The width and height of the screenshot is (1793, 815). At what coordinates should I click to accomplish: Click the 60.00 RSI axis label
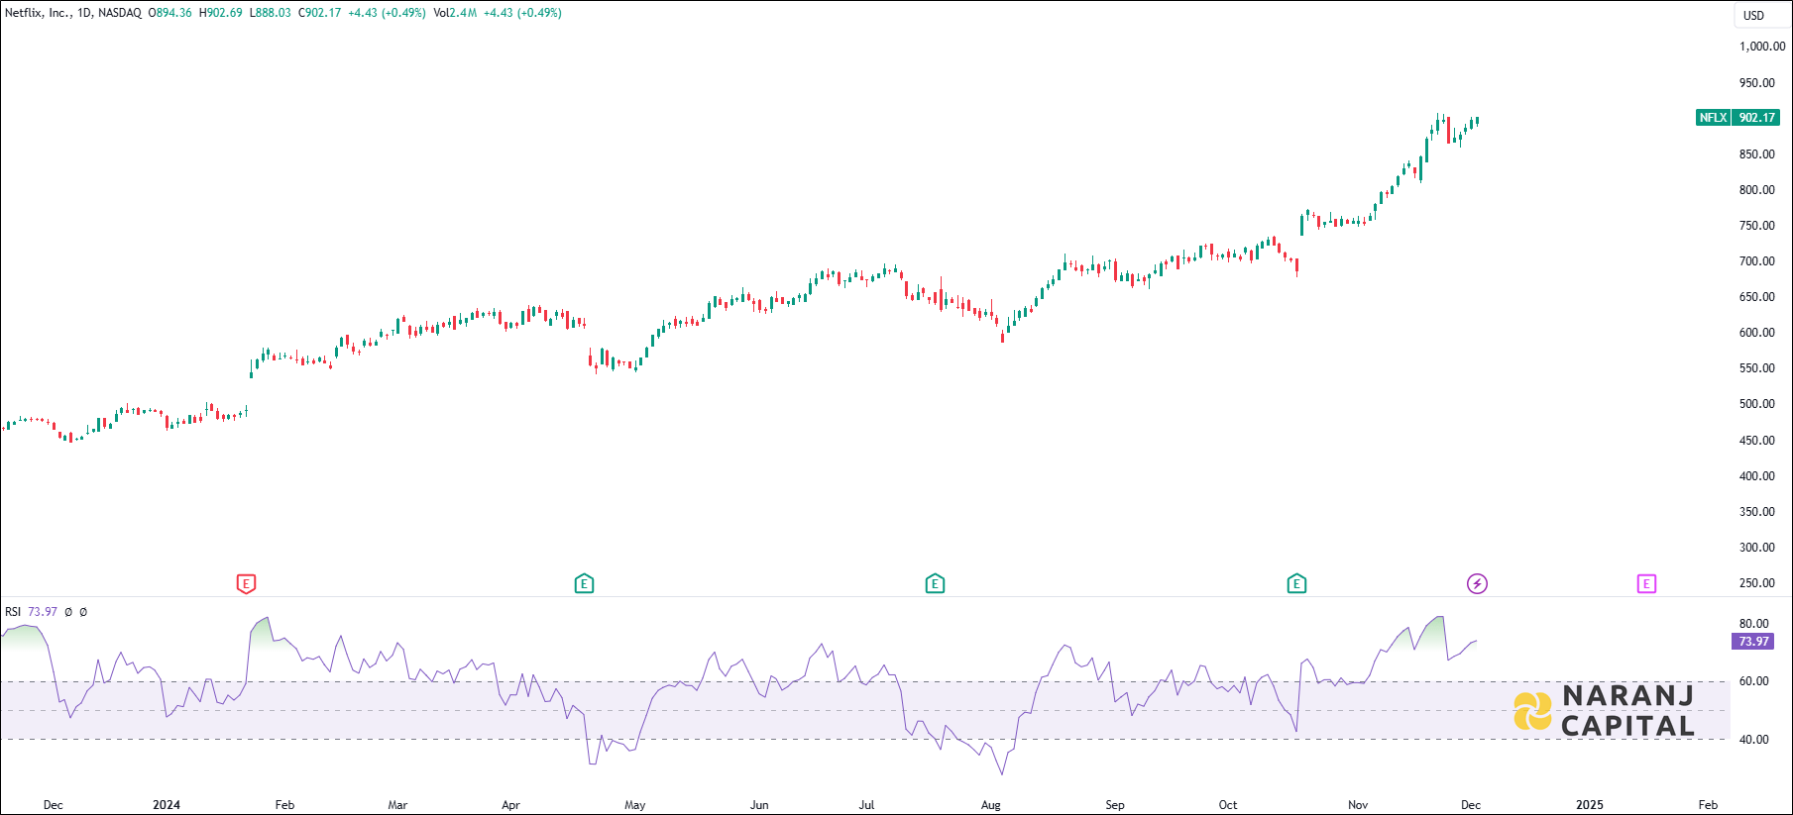(x=1753, y=681)
